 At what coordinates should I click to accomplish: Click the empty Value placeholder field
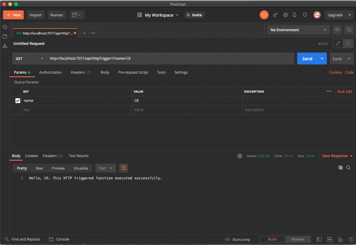187,110
